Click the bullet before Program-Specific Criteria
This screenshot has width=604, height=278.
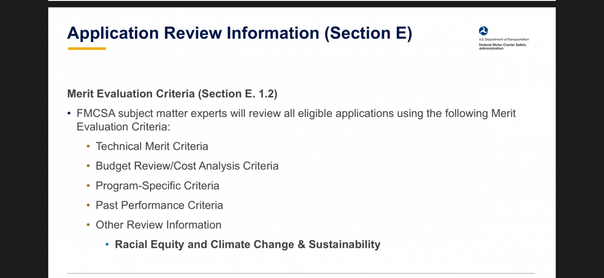coord(88,186)
